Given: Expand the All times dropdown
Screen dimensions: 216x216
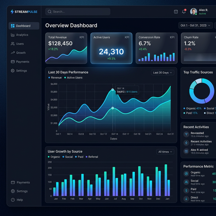Looking at the screenshot, I should 165,152.
